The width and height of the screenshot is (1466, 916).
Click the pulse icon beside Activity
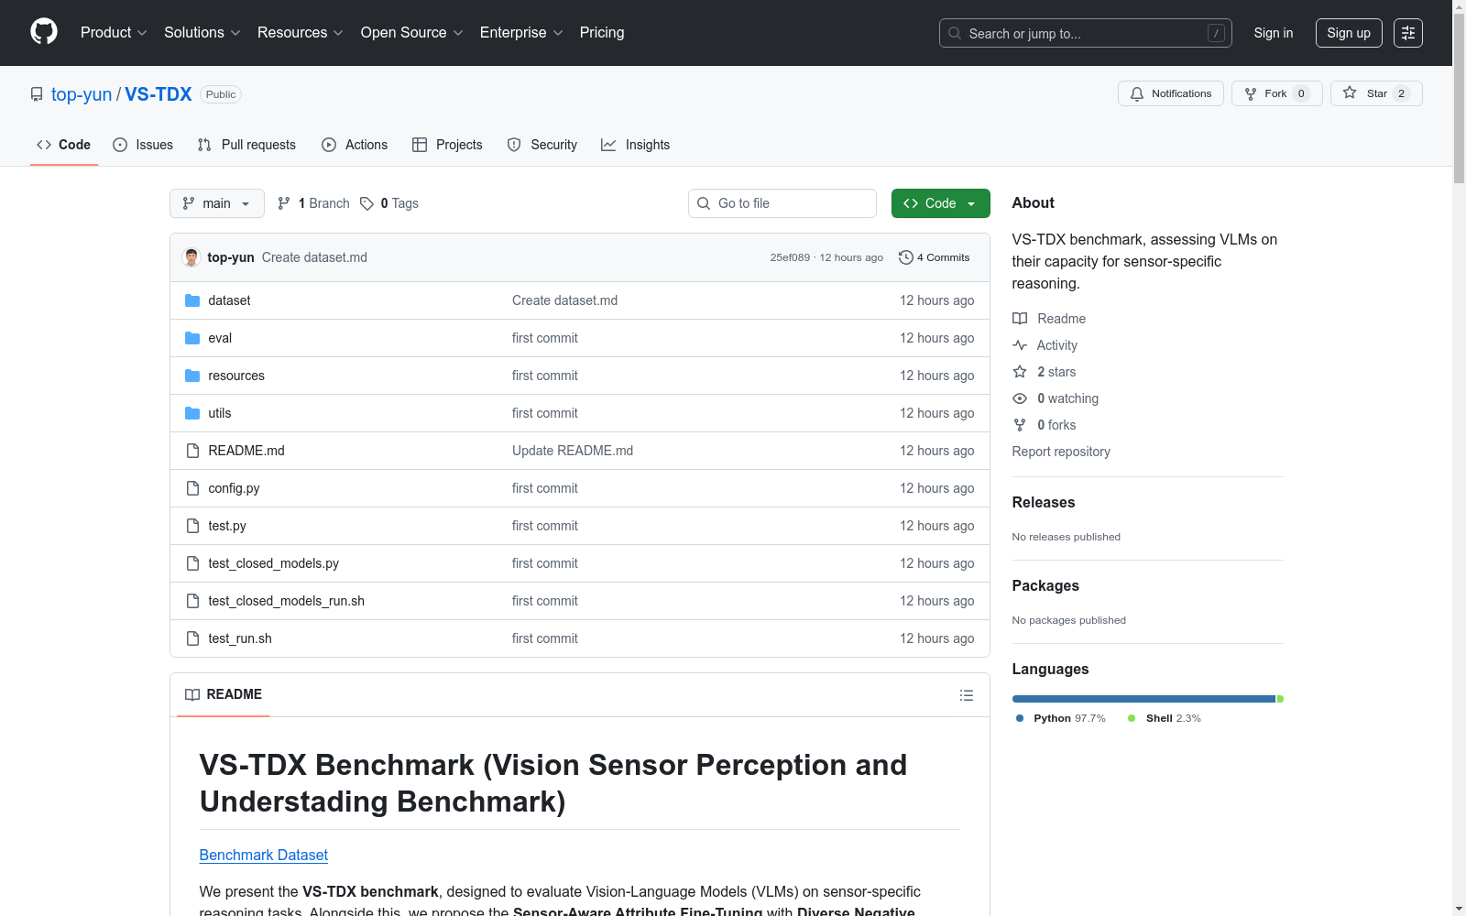pos(1020,345)
